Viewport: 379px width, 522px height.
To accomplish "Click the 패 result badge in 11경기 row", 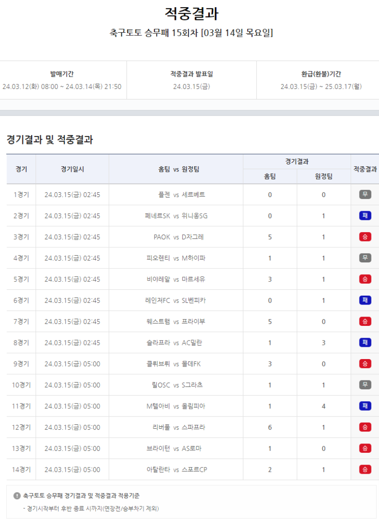I will (365, 406).
